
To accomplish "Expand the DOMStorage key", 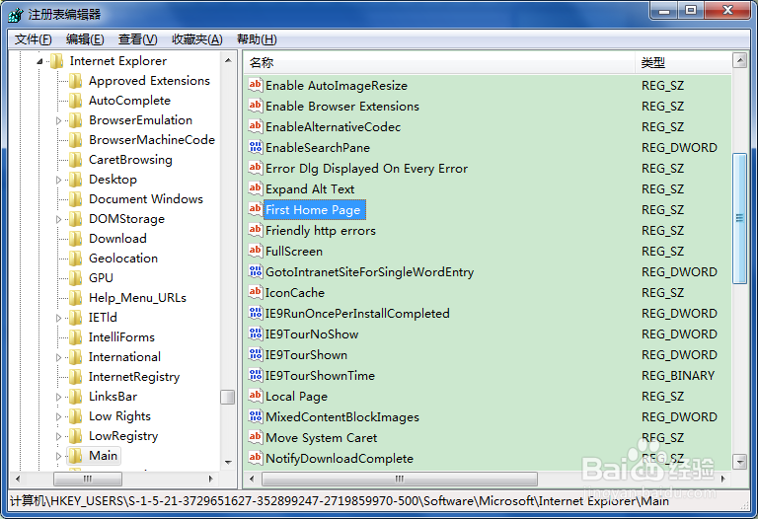I will [x=58, y=219].
